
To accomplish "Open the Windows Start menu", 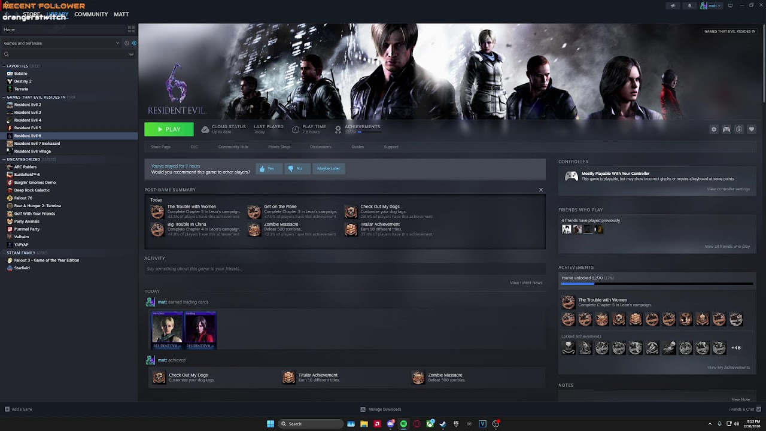I will [x=270, y=424].
